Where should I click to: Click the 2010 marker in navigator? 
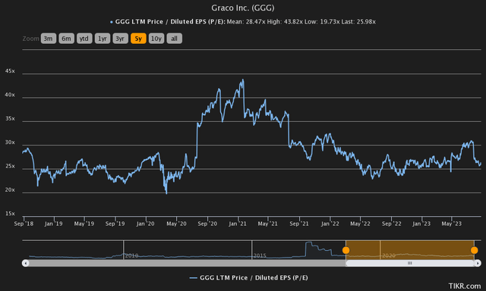(131, 255)
